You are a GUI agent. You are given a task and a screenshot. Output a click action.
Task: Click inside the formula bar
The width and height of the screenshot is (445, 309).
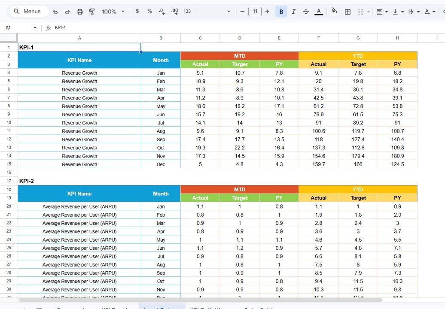pos(129,27)
